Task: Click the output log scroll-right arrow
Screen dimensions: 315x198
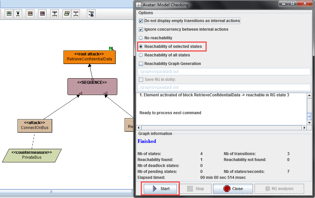Action: 304,128
